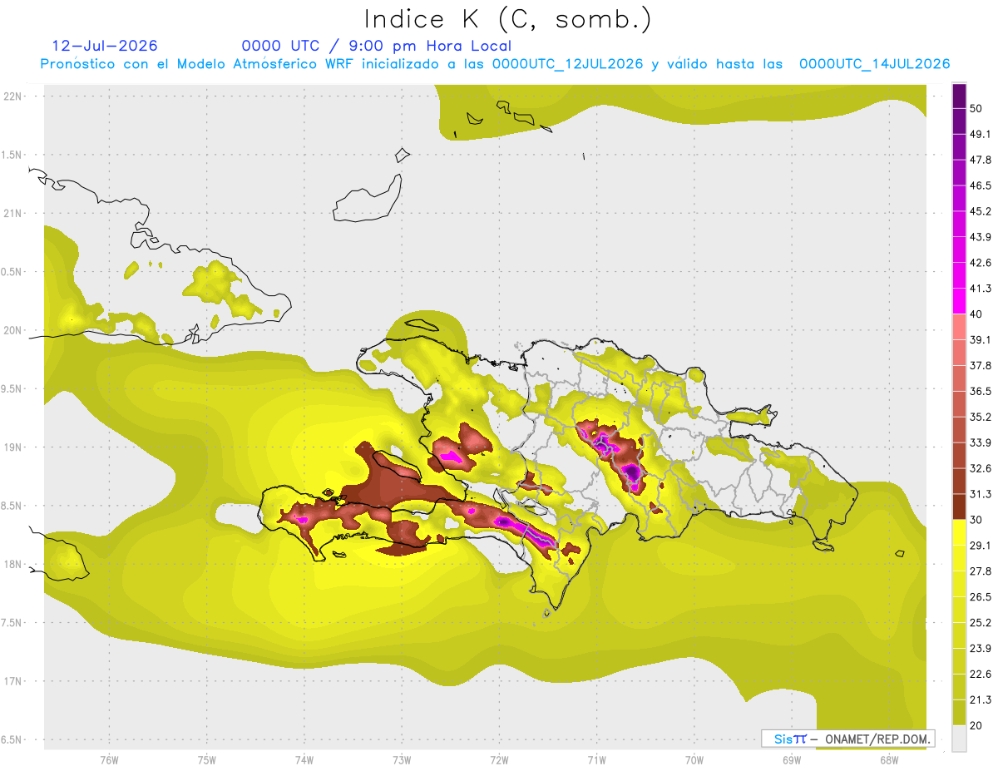Click the '69W' longitude label
This screenshot has width=998, height=771.
[x=792, y=760]
